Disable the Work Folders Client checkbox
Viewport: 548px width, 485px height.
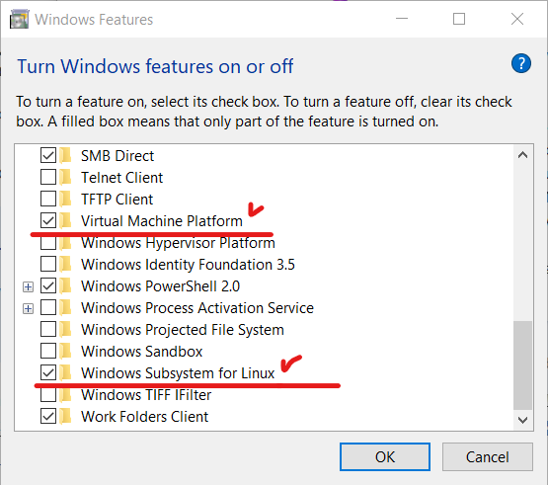pyautogui.click(x=48, y=416)
